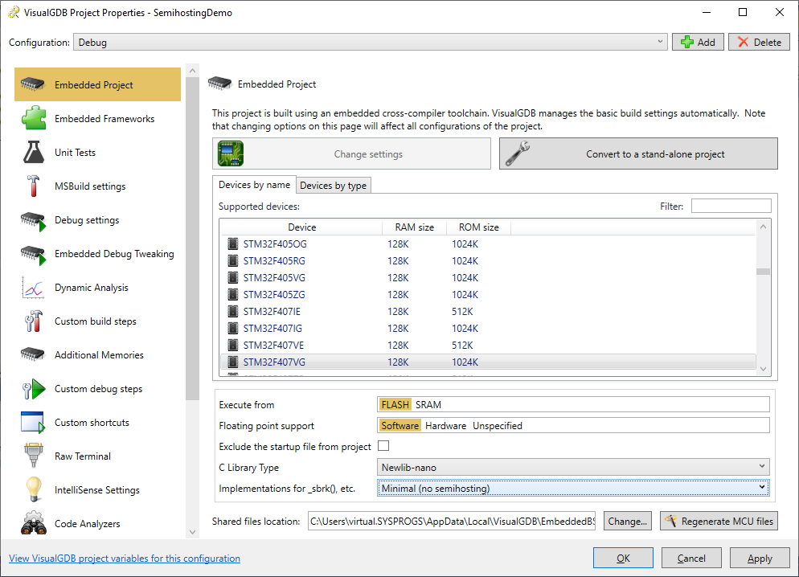Sort device list by RAM size header
The image size is (799, 577).
coord(414,227)
